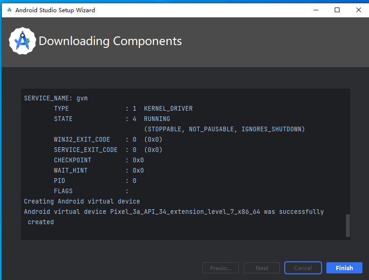Click the Android Studio logo in header

[x=23, y=41]
